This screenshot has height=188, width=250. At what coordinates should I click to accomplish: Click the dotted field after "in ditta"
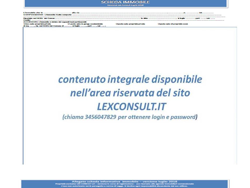tap(162, 18)
